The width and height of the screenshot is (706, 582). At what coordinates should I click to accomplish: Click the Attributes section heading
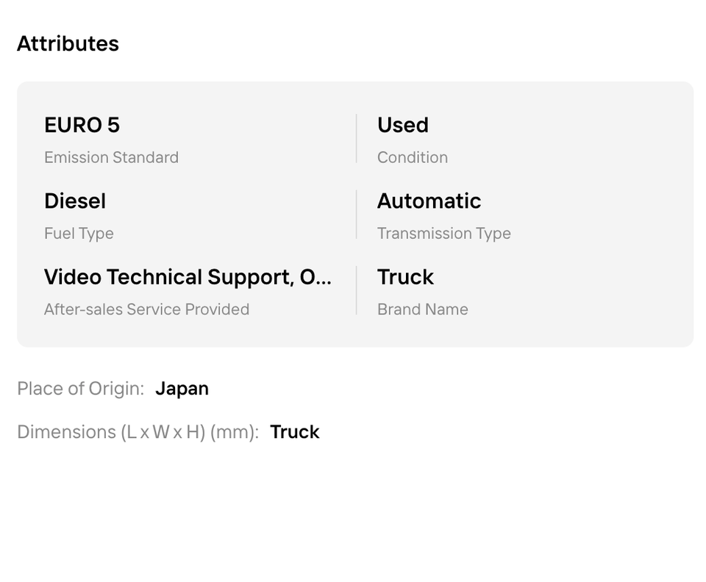coord(68,43)
